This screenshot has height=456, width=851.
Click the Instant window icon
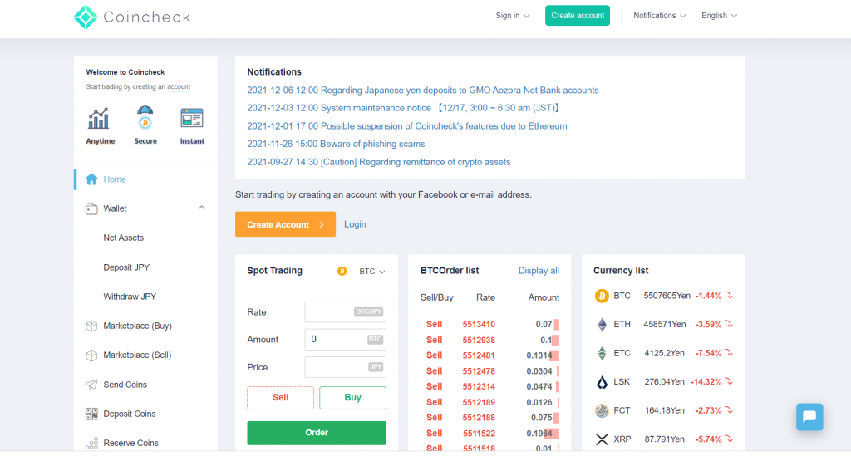tap(192, 118)
